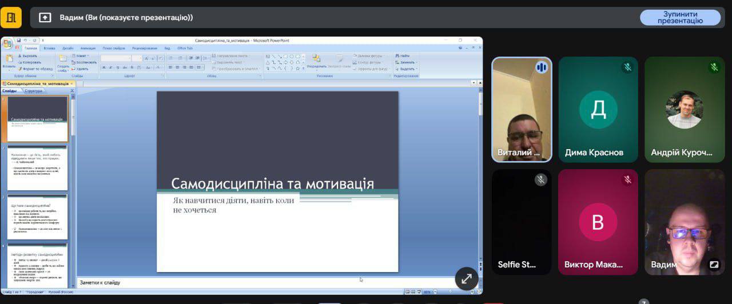
Task: Click the Paste (Вставить) icon
Action: (x=9, y=62)
